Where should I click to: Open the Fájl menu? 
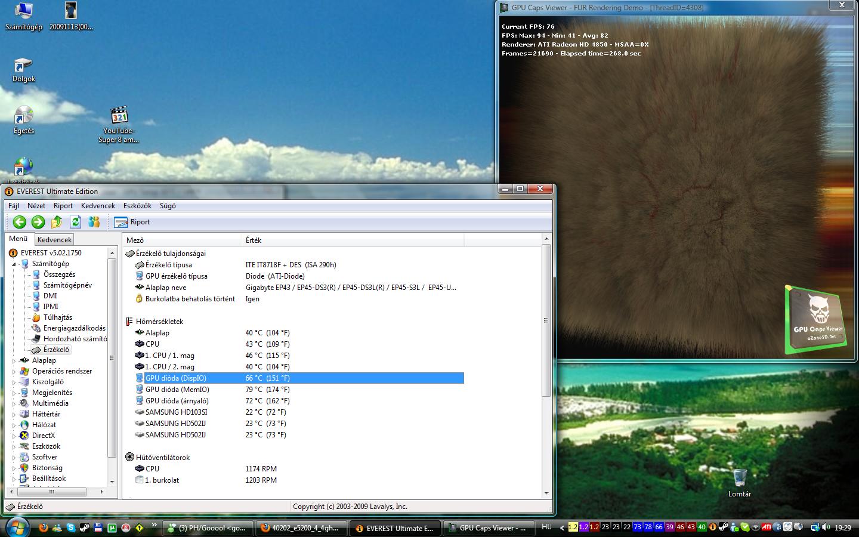click(x=14, y=205)
